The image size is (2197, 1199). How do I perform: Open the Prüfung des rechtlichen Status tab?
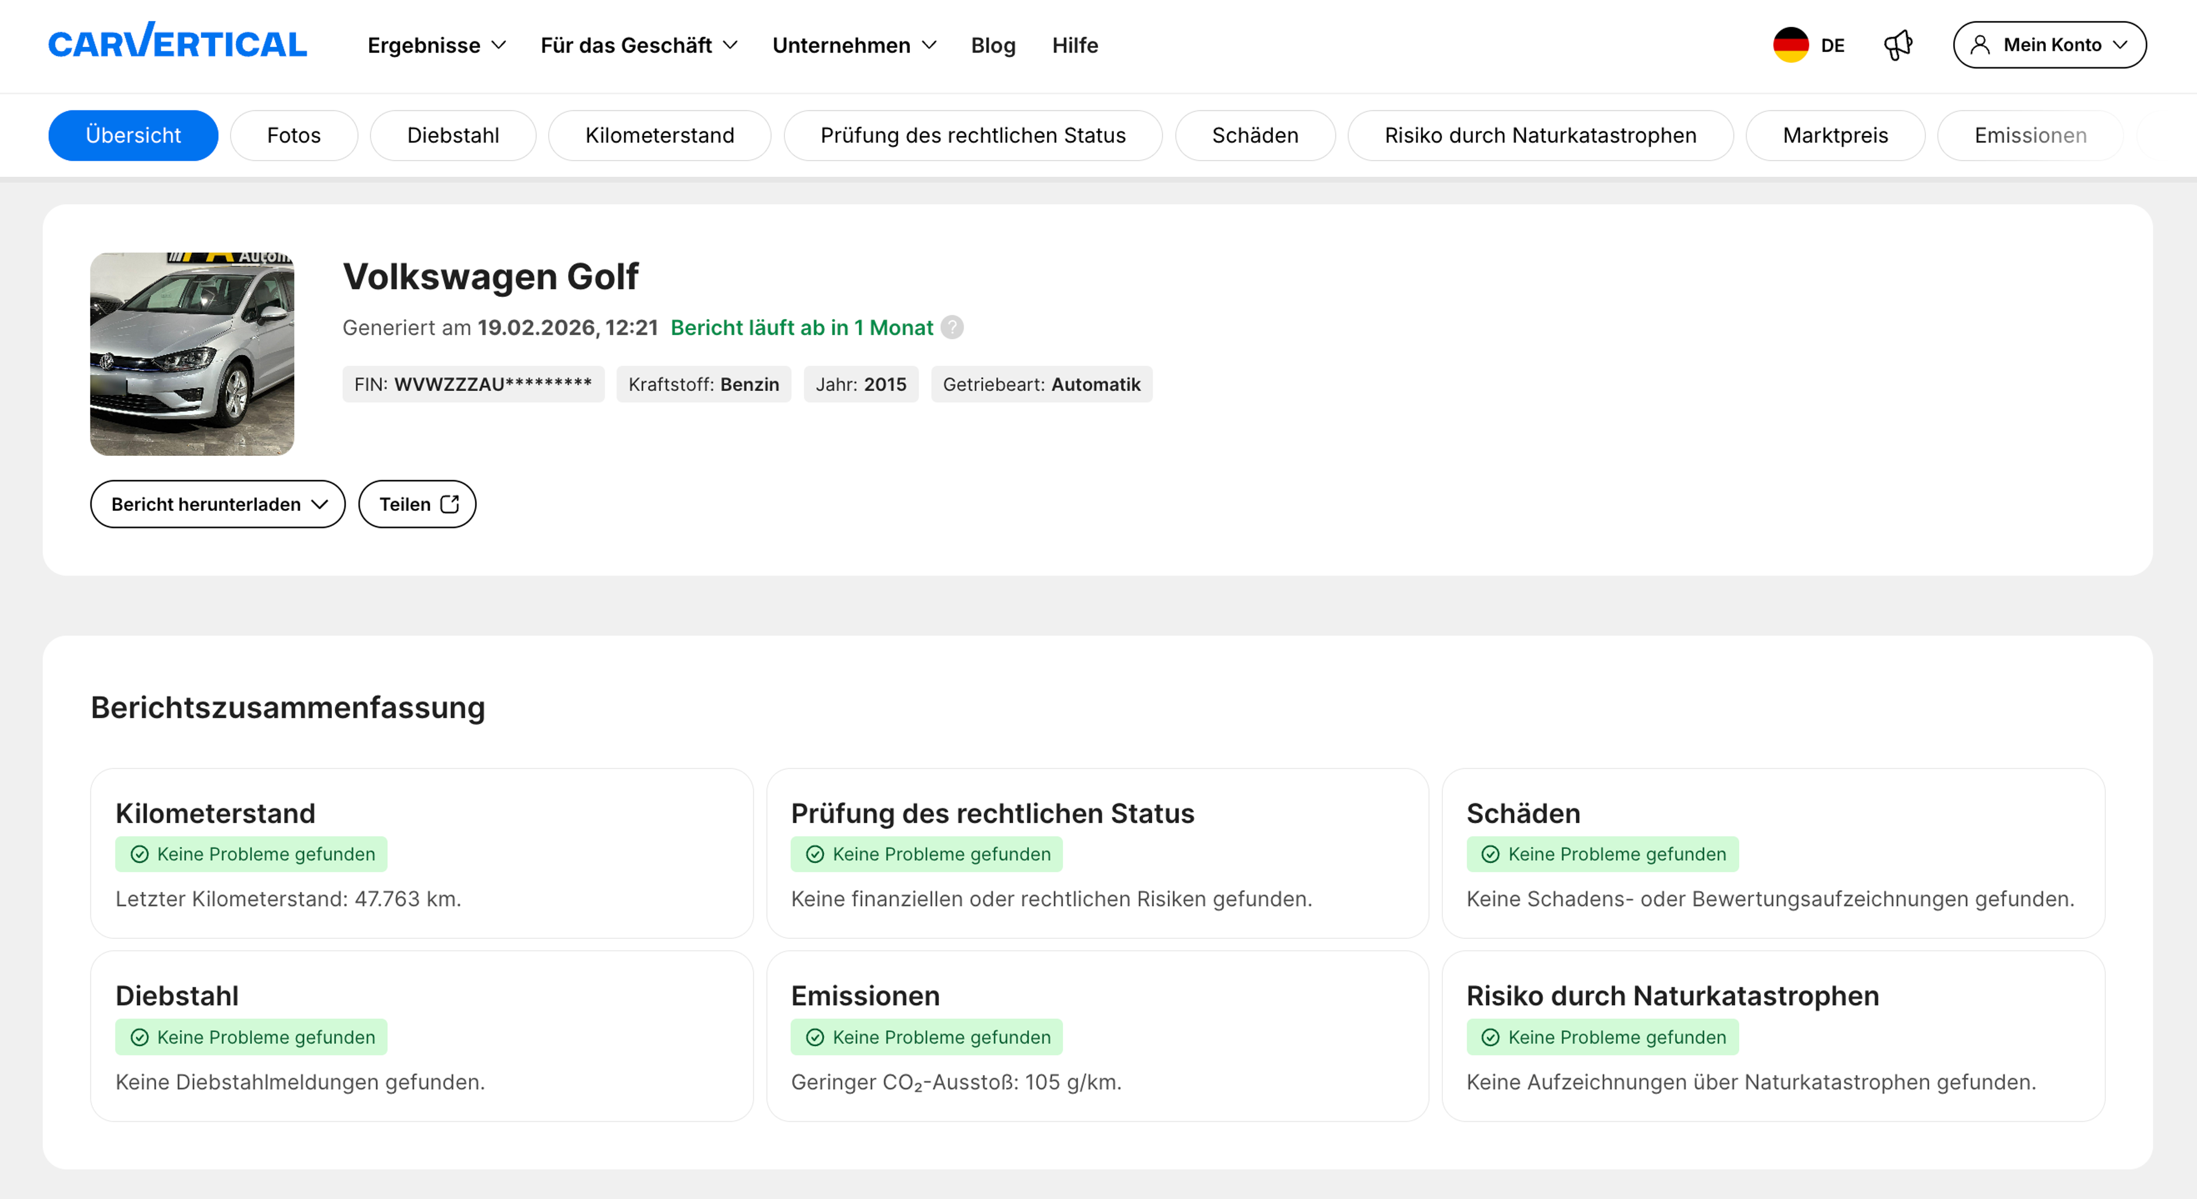pyautogui.click(x=973, y=136)
